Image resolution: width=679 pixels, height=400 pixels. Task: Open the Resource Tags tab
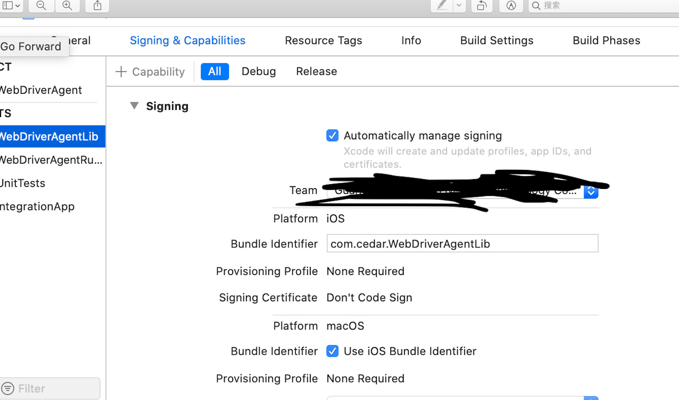point(323,41)
